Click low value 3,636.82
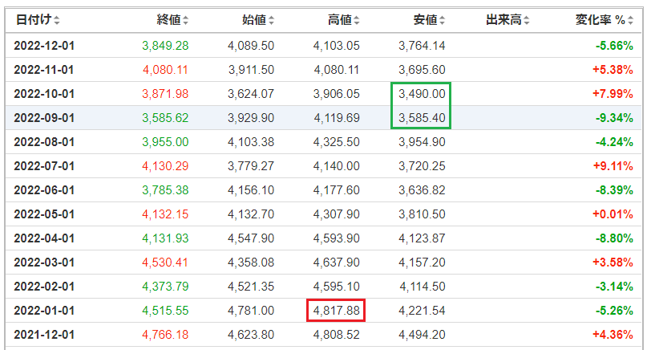Image resolution: width=647 pixels, height=350 pixels. click(x=422, y=190)
